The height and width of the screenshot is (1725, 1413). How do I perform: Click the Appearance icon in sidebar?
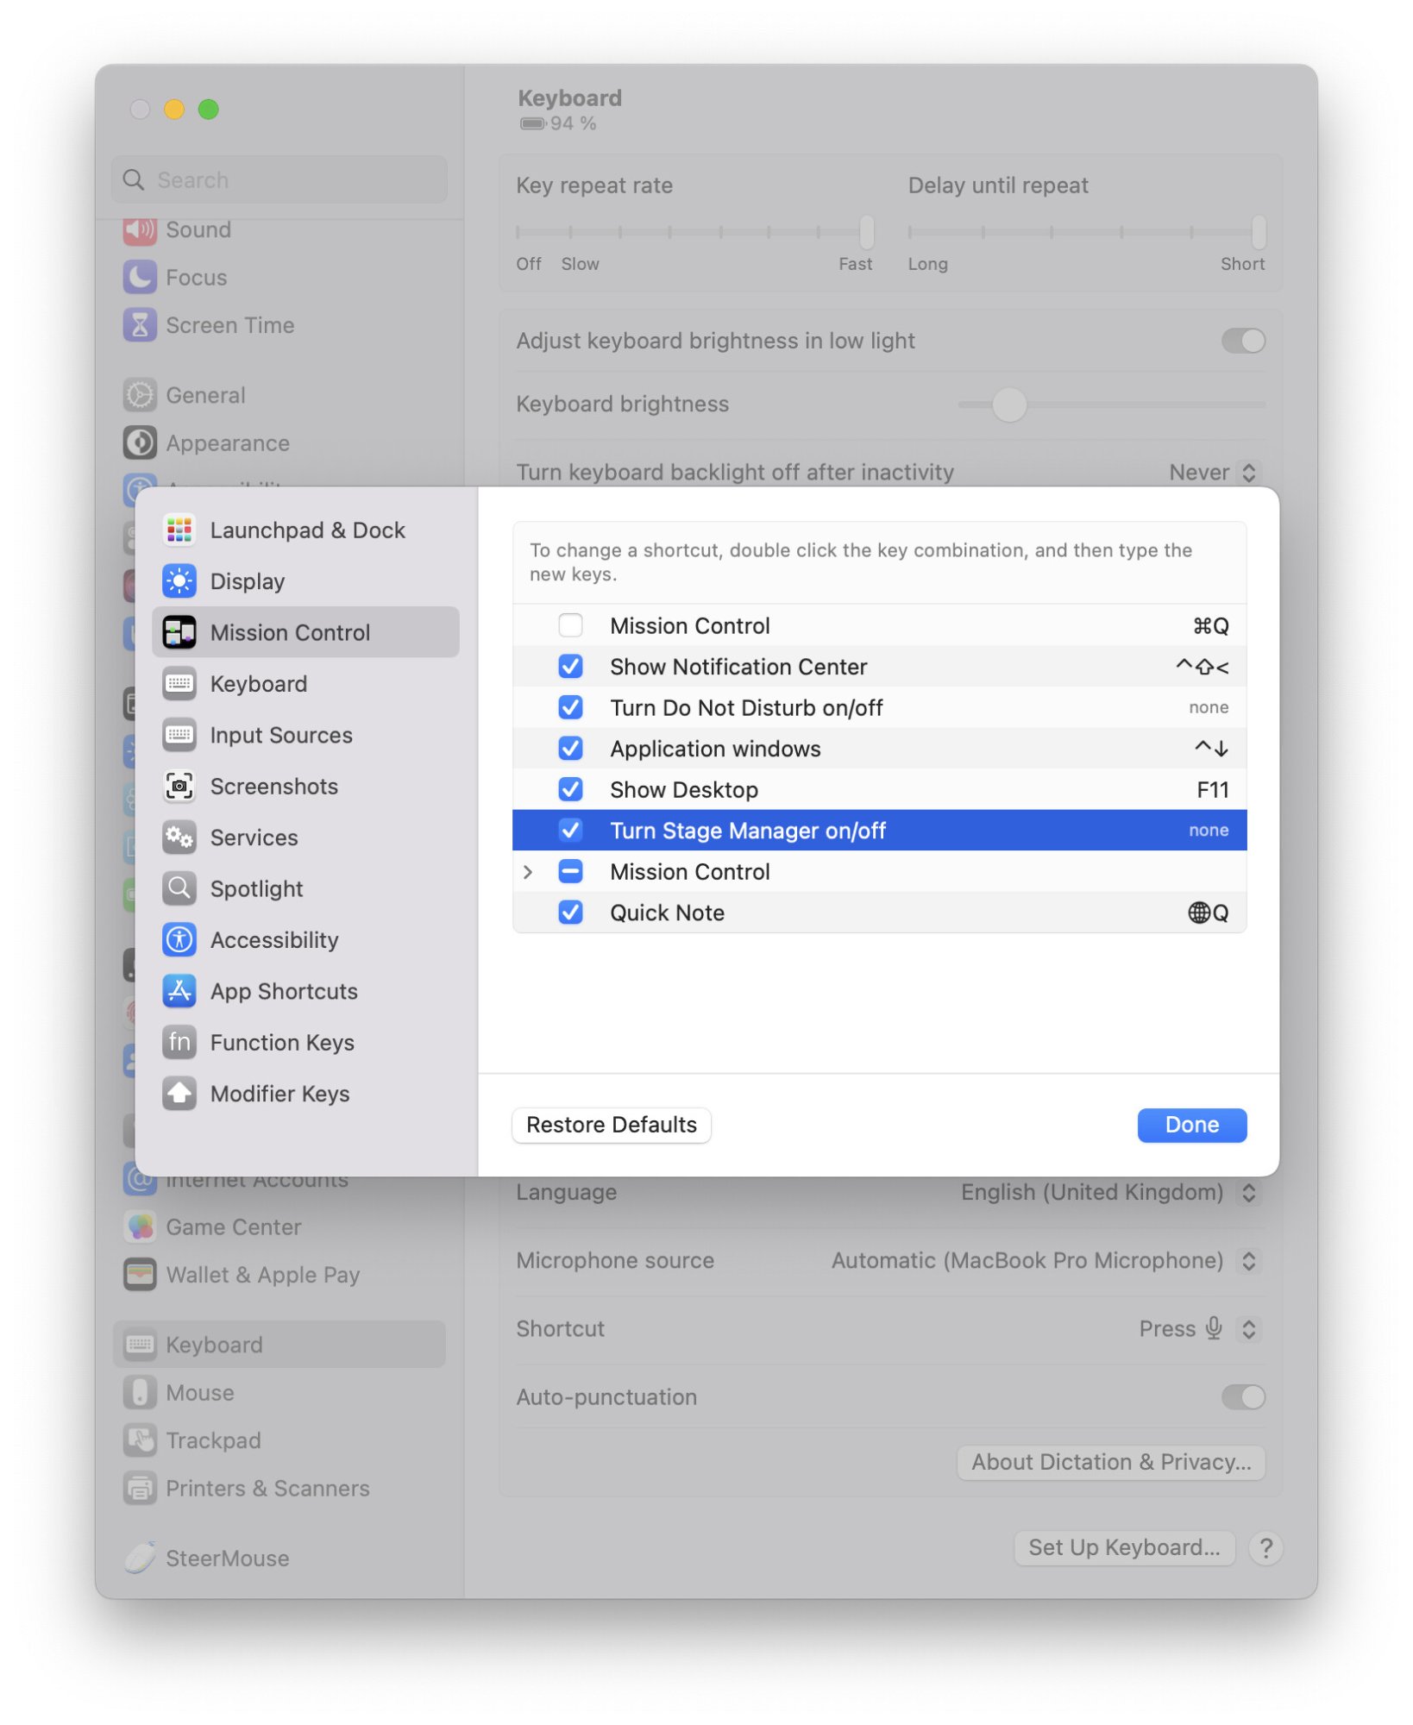pyautogui.click(x=140, y=443)
